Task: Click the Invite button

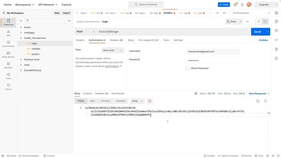Action: click(224, 4)
